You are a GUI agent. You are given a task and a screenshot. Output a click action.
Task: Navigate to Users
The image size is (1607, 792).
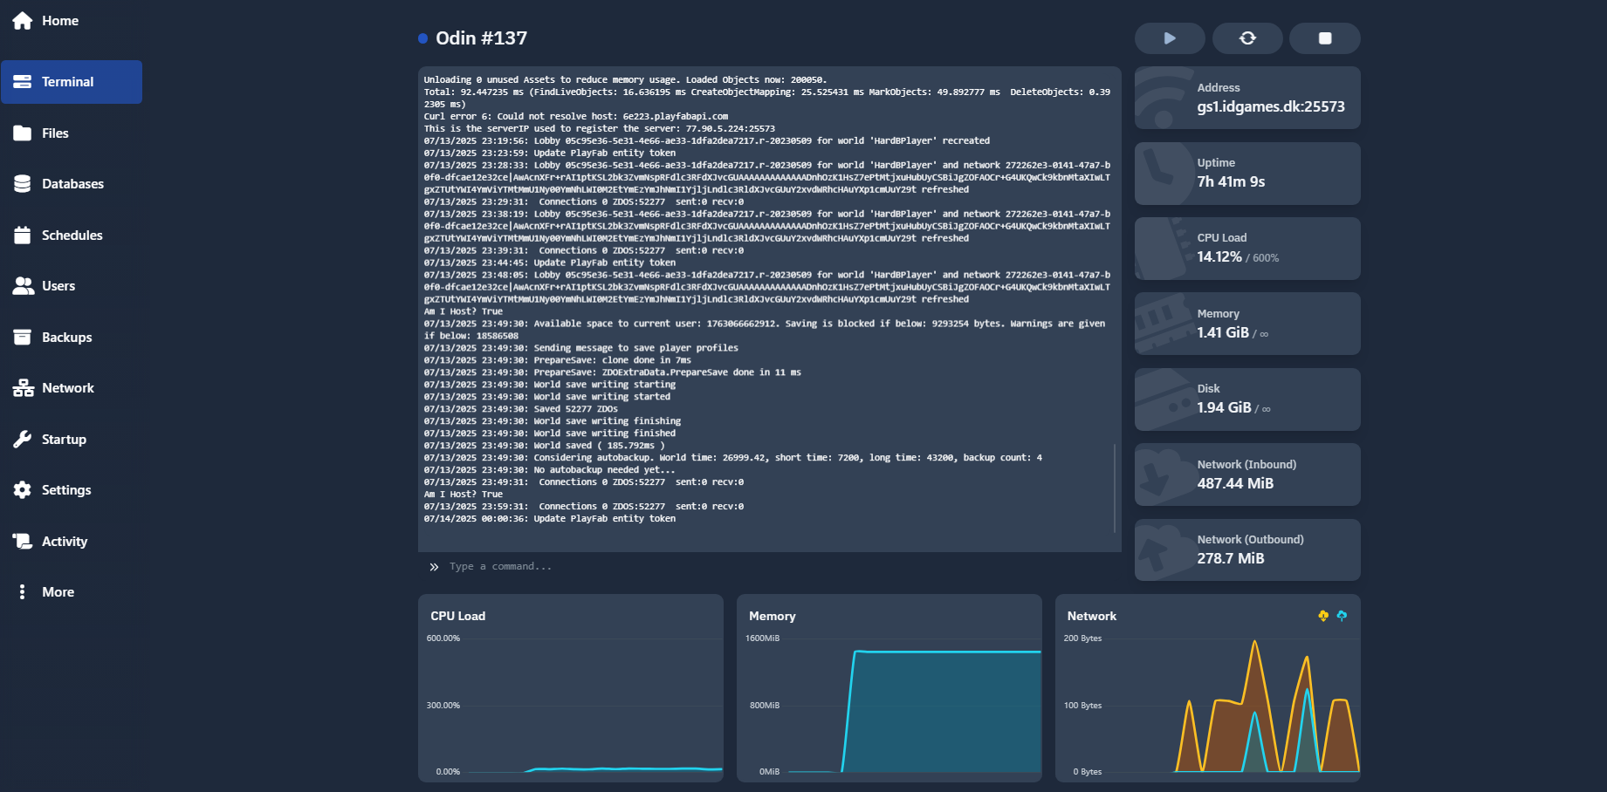click(58, 286)
